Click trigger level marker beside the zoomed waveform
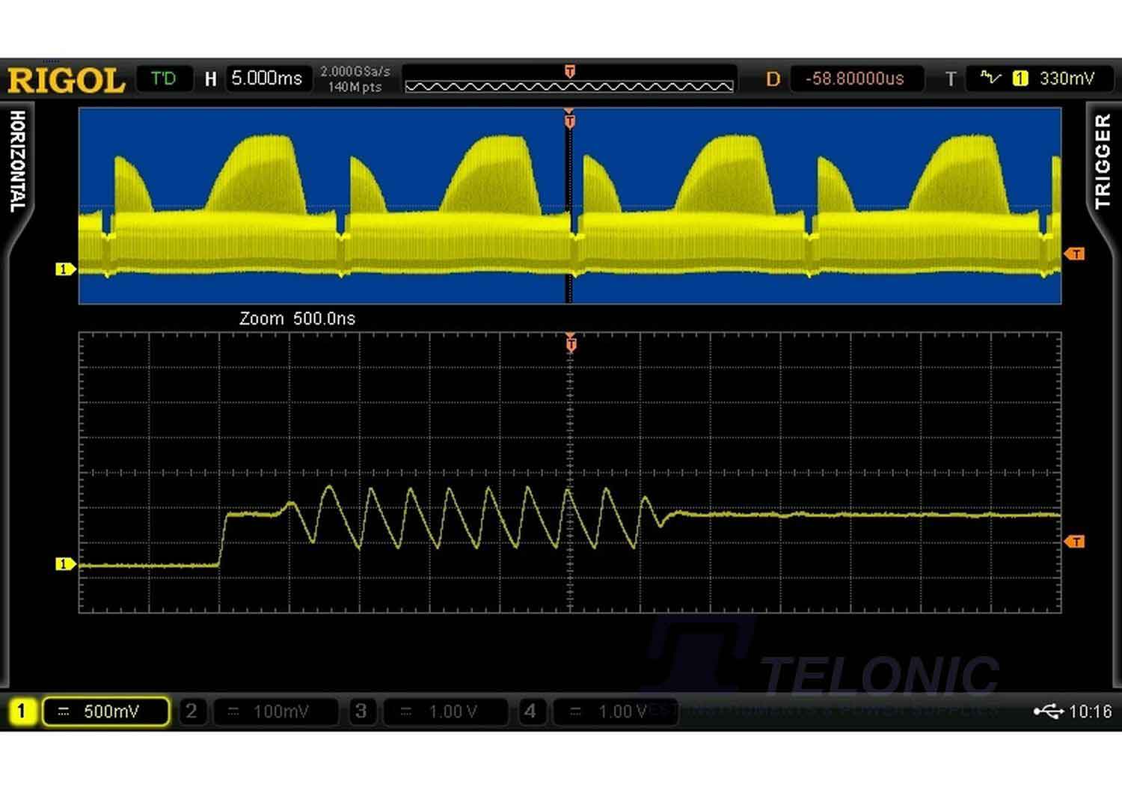The image size is (1122, 793). click(x=1074, y=541)
